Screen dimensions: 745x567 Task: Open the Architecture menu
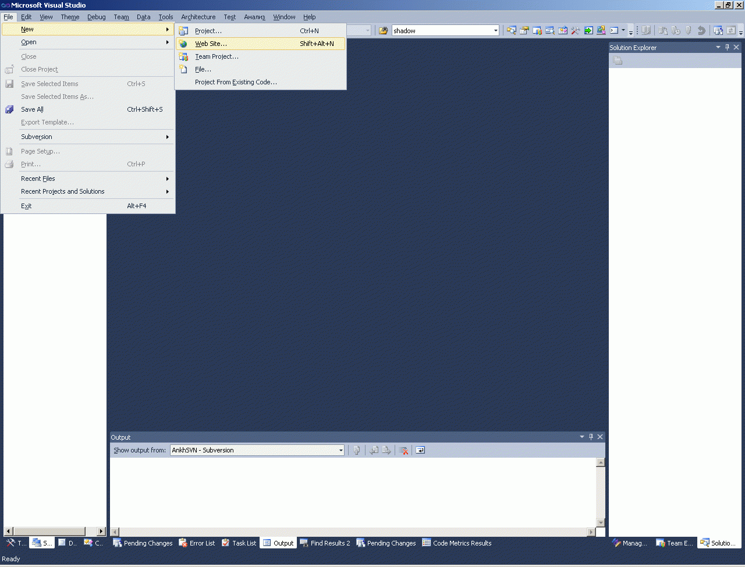[x=198, y=17]
